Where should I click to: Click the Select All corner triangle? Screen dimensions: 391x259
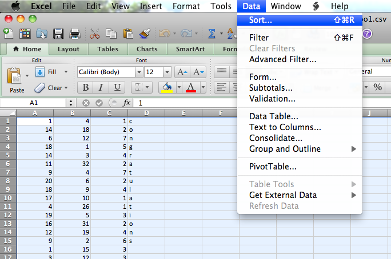8,113
